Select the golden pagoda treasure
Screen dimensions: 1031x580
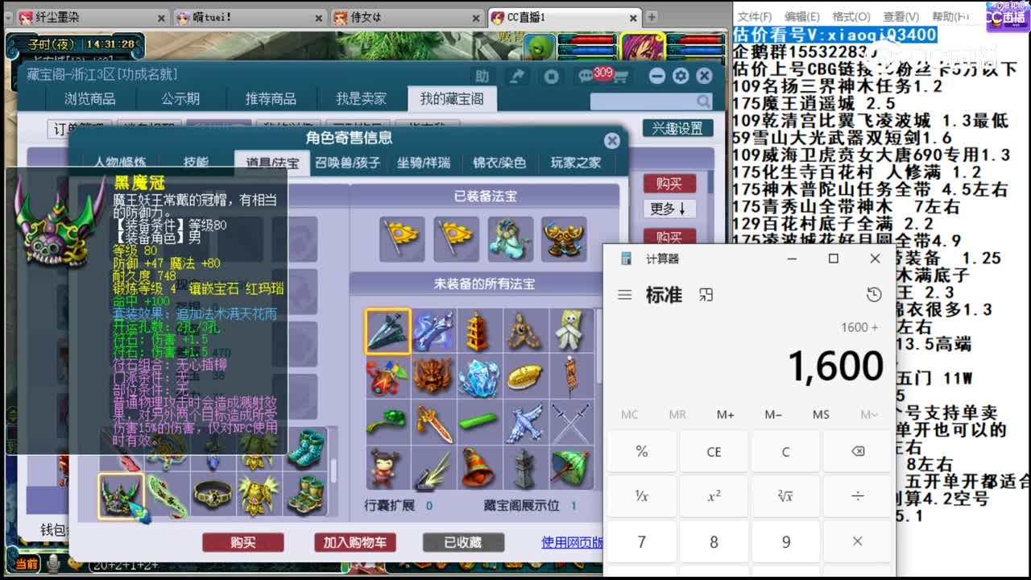pyautogui.click(x=478, y=331)
